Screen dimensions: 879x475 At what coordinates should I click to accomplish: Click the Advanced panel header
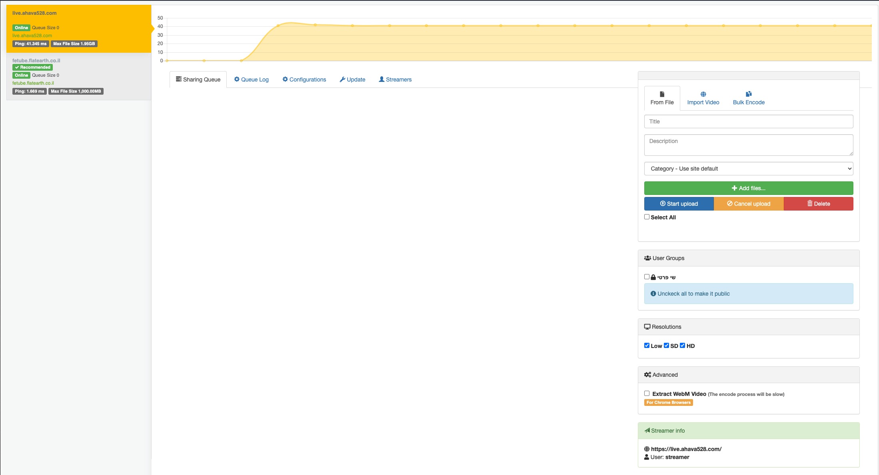click(749, 375)
